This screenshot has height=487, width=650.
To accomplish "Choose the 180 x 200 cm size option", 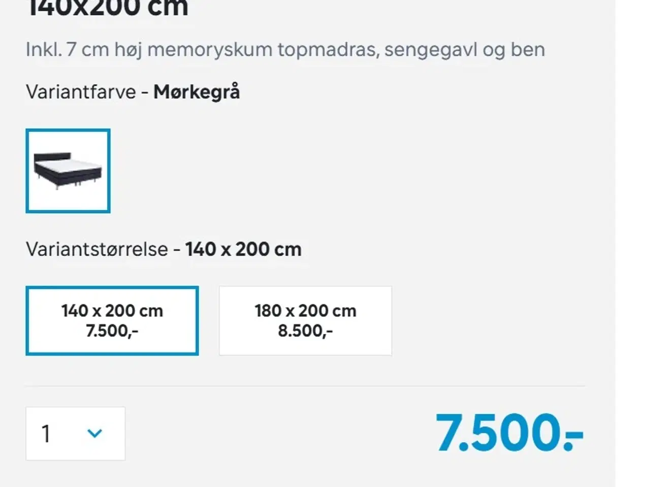I will 305,321.
